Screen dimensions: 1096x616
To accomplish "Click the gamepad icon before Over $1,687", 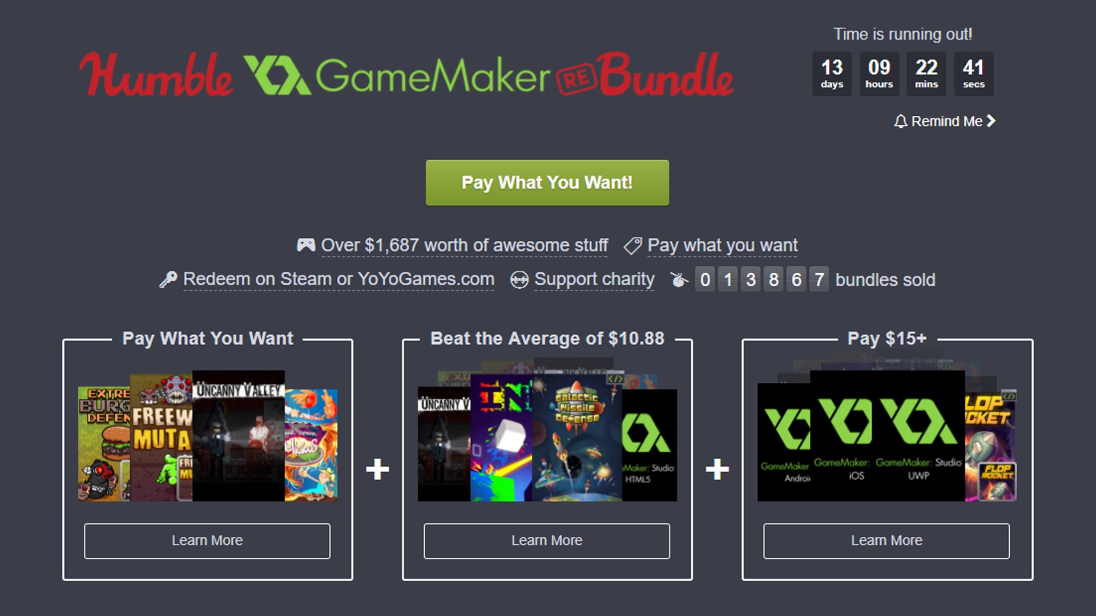I will [x=306, y=245].
